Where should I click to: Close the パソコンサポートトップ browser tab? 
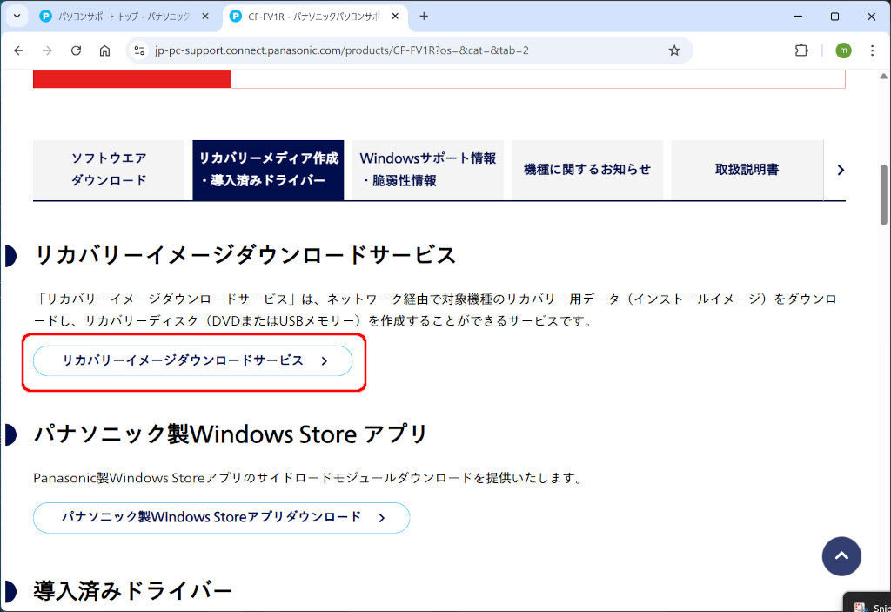[205, 17]
